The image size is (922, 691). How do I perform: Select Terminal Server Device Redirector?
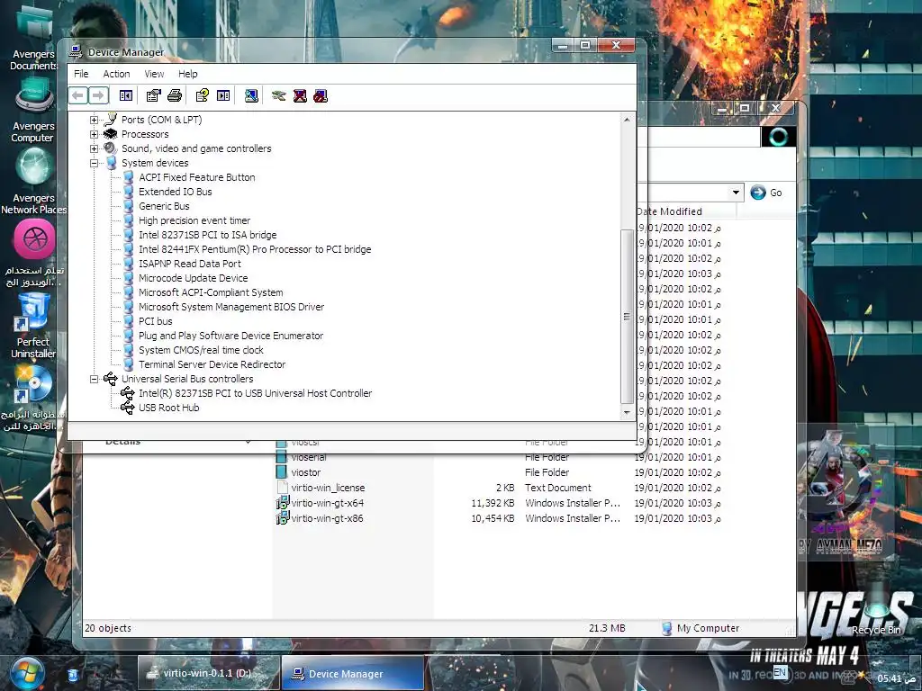pyautogui.click(x=212, y=364)
